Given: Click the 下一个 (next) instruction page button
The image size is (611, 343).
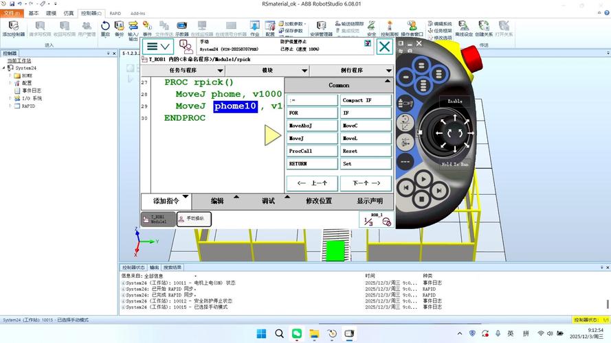Looking at the screenshot, I should tap(366, 183).
